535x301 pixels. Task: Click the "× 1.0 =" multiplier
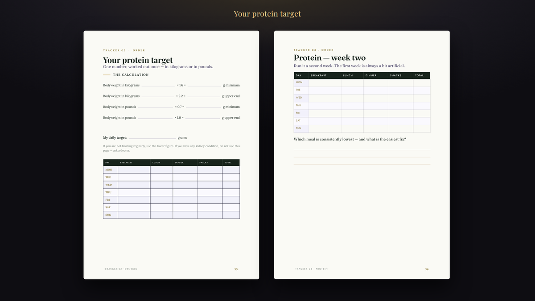tap(179, 118)
